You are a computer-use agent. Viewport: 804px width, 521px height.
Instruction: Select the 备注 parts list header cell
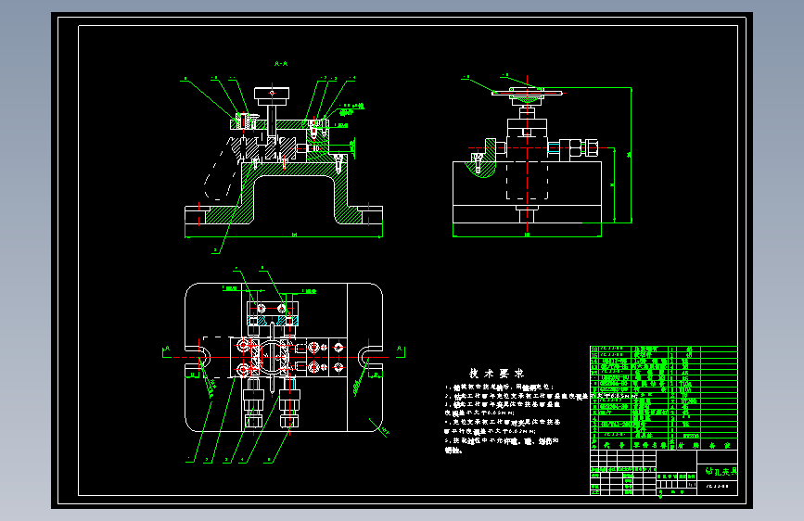point(720,445)
